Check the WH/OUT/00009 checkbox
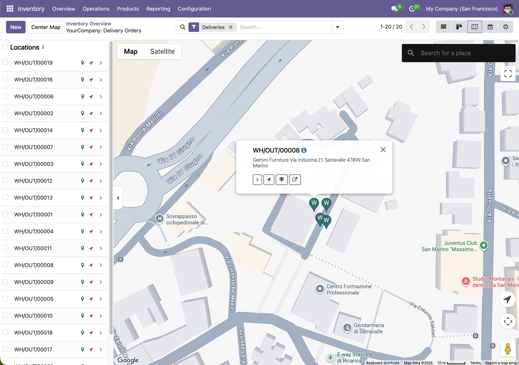The height and width of the screenshot is (365, 519). coord(5,282)
